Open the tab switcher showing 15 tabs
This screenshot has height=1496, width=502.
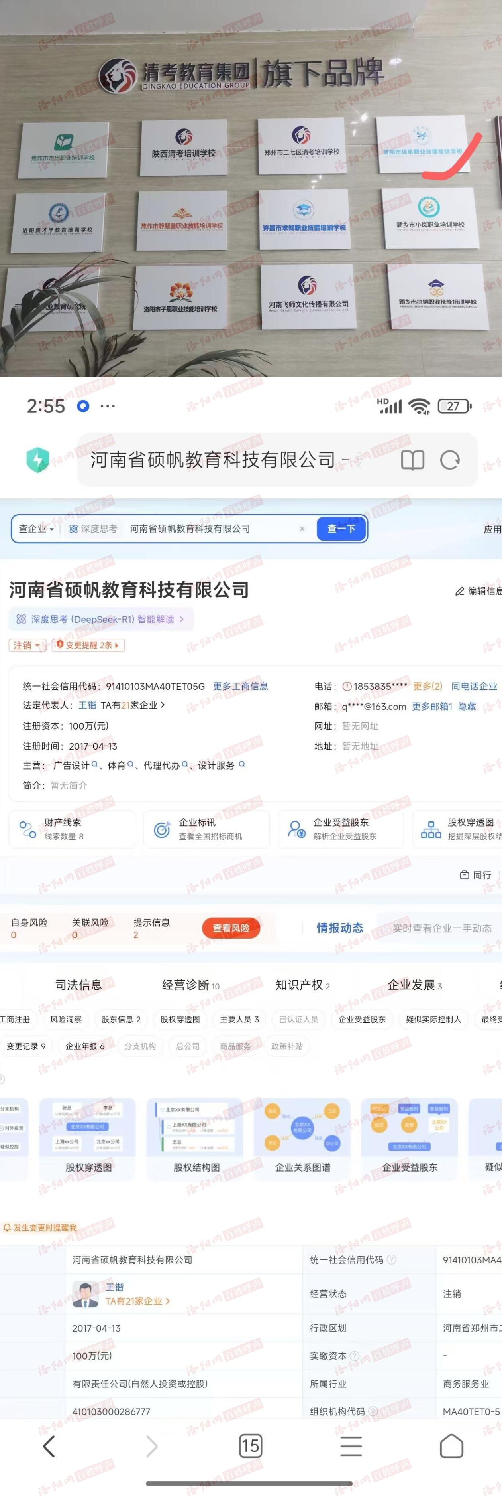[251, 1445]
